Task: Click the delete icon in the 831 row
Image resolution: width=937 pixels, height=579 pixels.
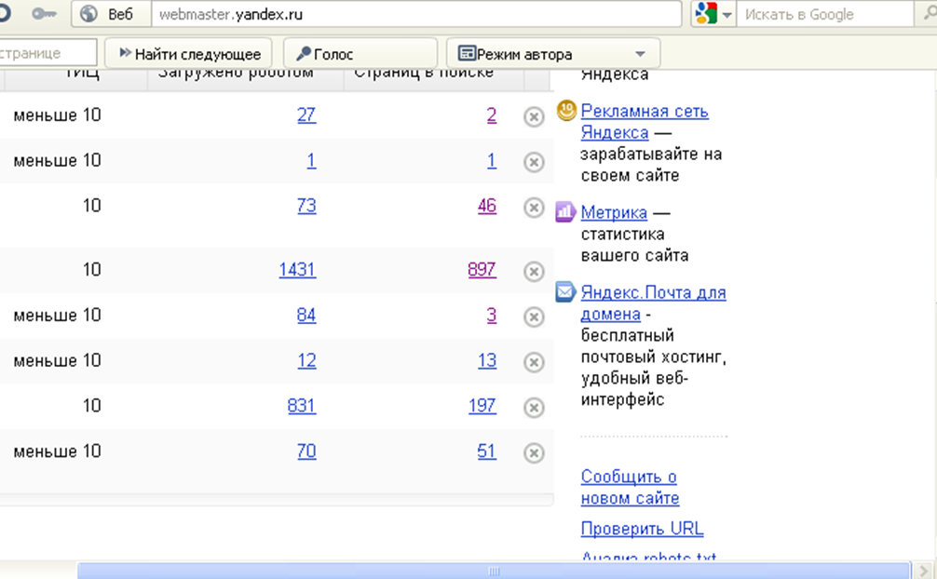Action: (534, 407)
